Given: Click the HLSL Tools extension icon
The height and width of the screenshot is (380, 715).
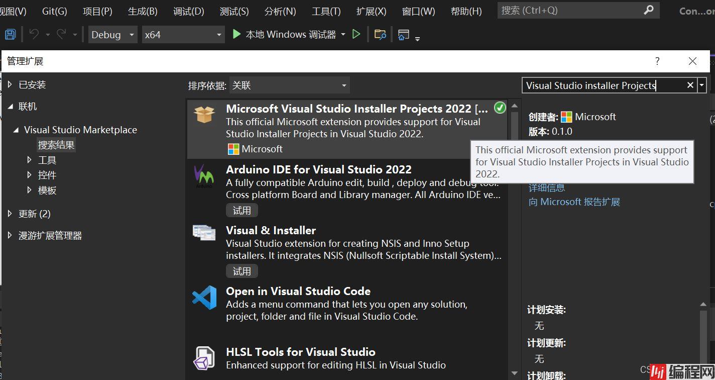Looking at the screenshot, I should pyautogui.click(x=204, y=358).
